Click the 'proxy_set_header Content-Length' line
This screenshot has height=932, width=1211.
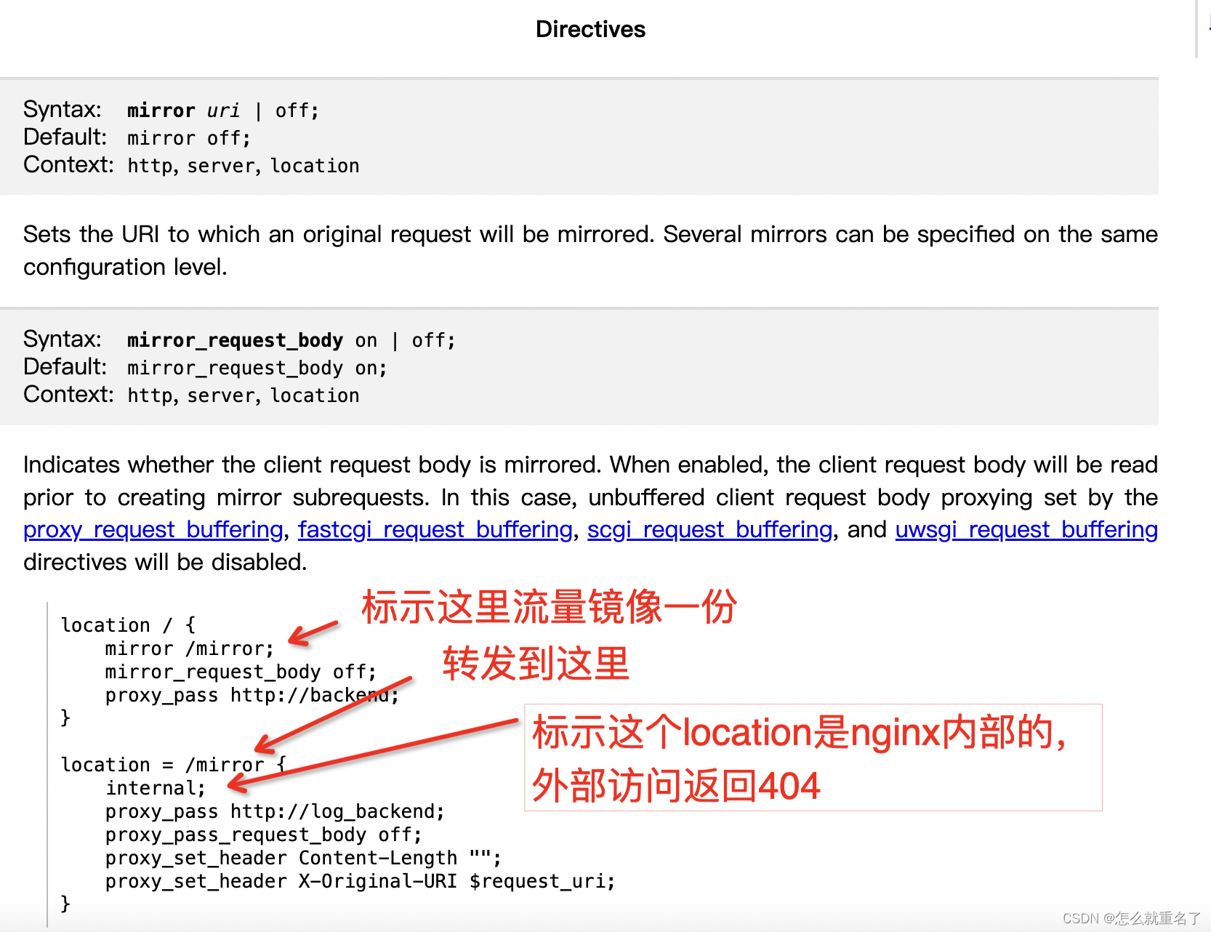click(x=304, y=858)
